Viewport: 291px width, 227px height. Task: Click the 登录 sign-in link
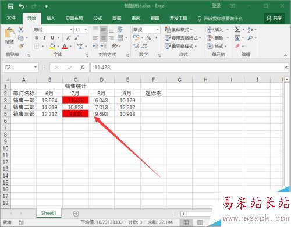tap(216, 6)
